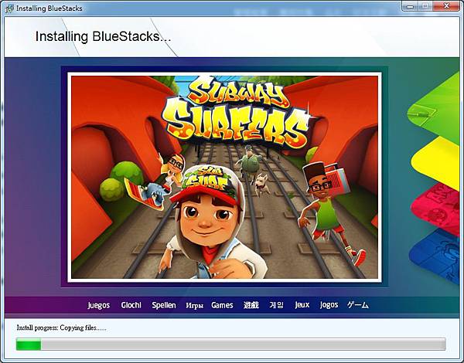
Task: Maximize the installer window
Action: [425, 6]
